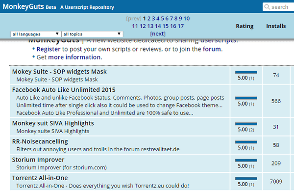Image resolution: width=294 pixels, height=191 pixels.
Task: Go to page 7
Action: coord(171,18)
